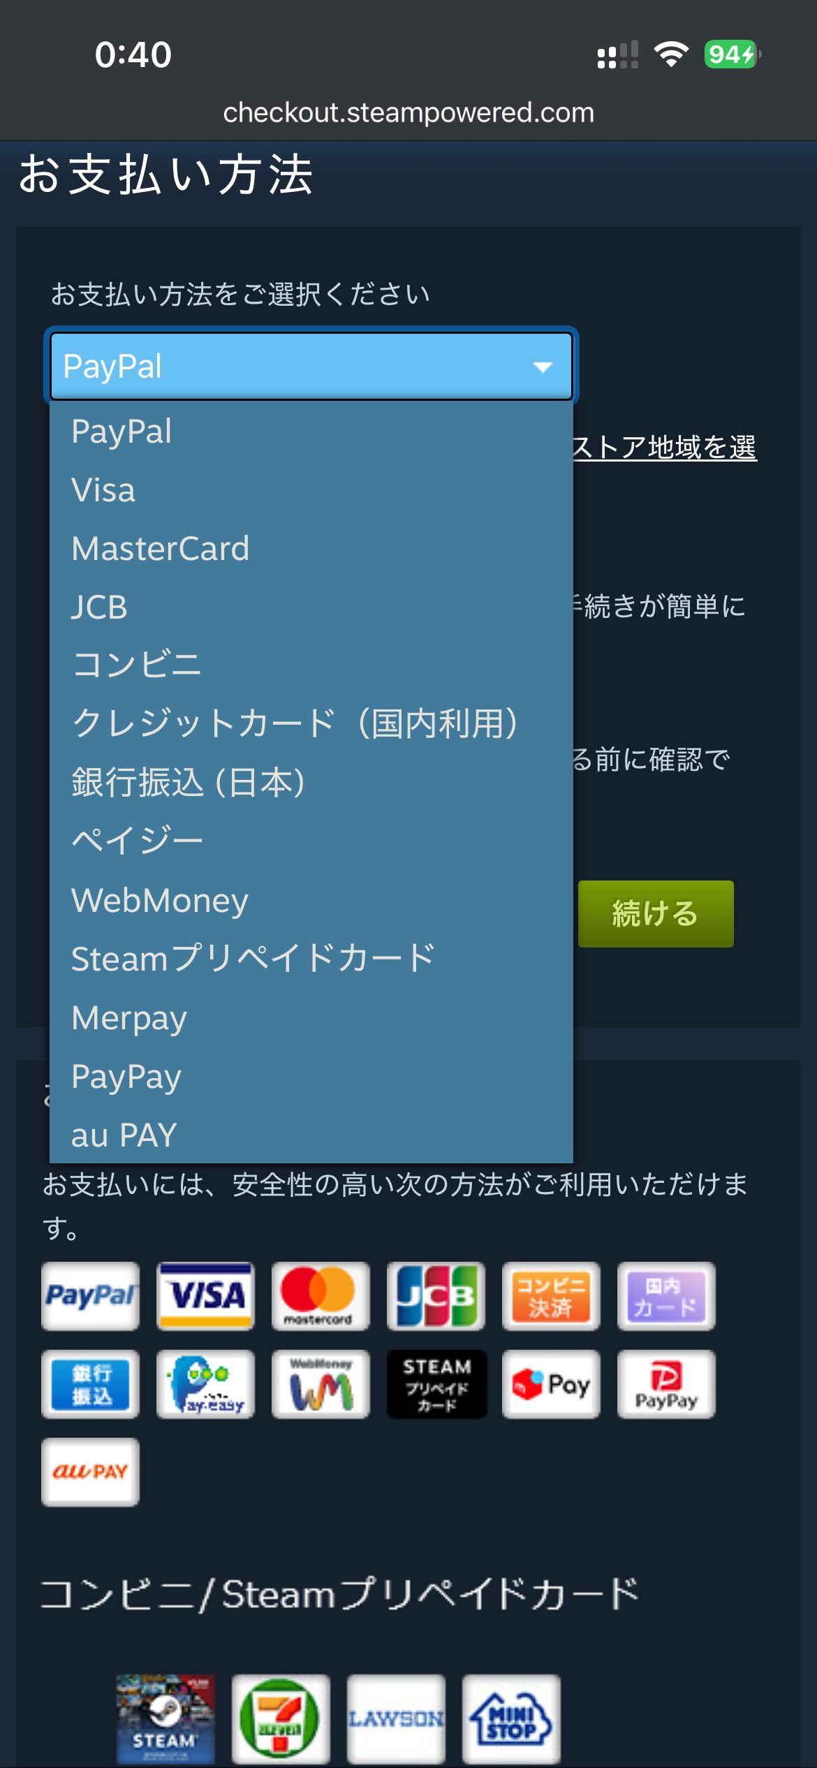Click the green 続ける button
This screenshot has width=817, height=1768.
pyautogui.click(x=656, y=913)
